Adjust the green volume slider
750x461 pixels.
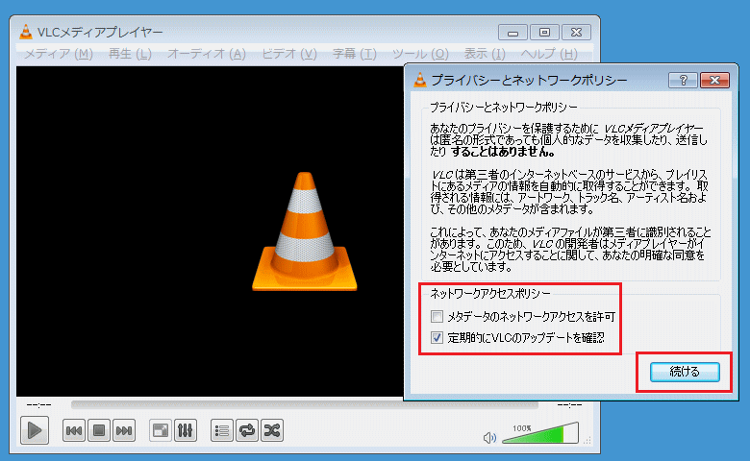[540, 434]
